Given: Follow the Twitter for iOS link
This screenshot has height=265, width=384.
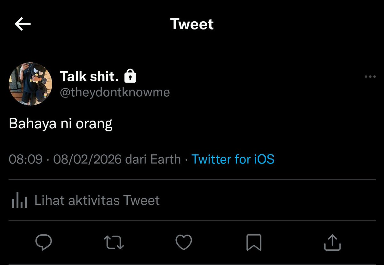Looking at the screenshot, I should tap(233, 159).
